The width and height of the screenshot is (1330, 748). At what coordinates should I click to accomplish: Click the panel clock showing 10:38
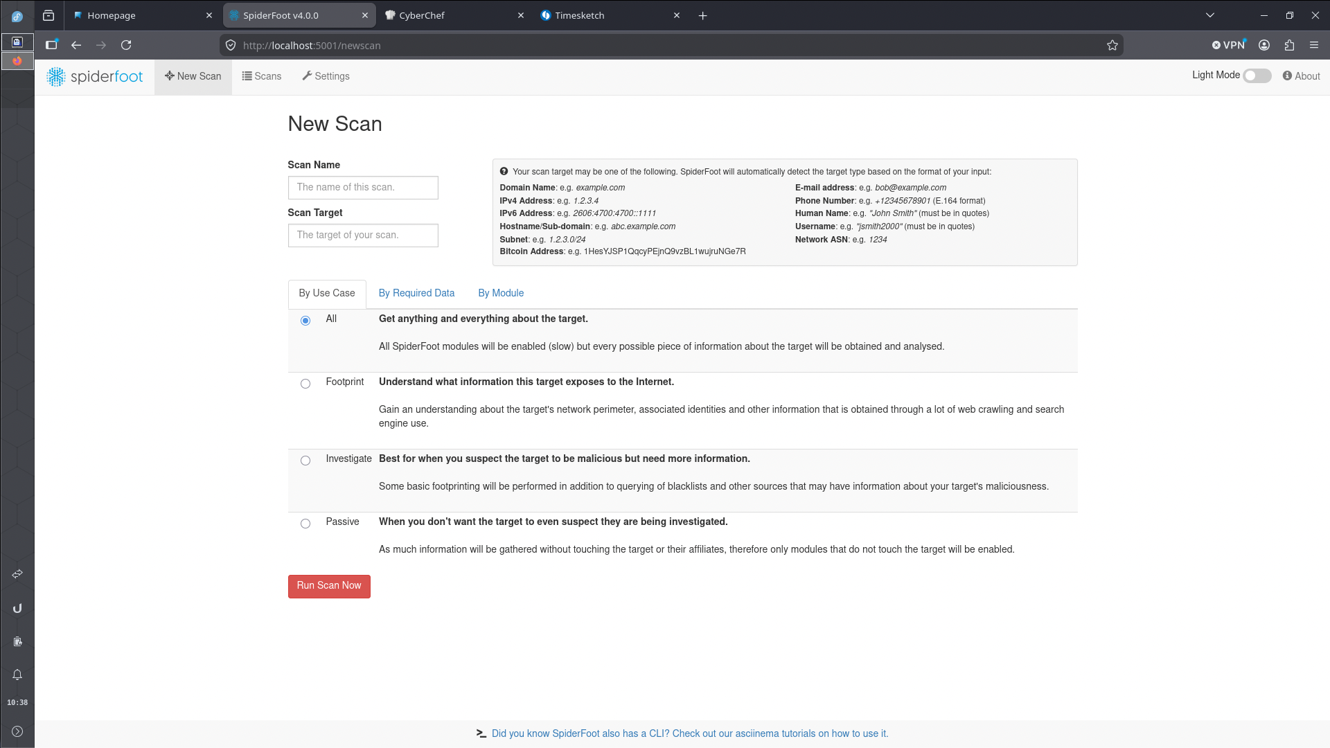pos(17,702)
